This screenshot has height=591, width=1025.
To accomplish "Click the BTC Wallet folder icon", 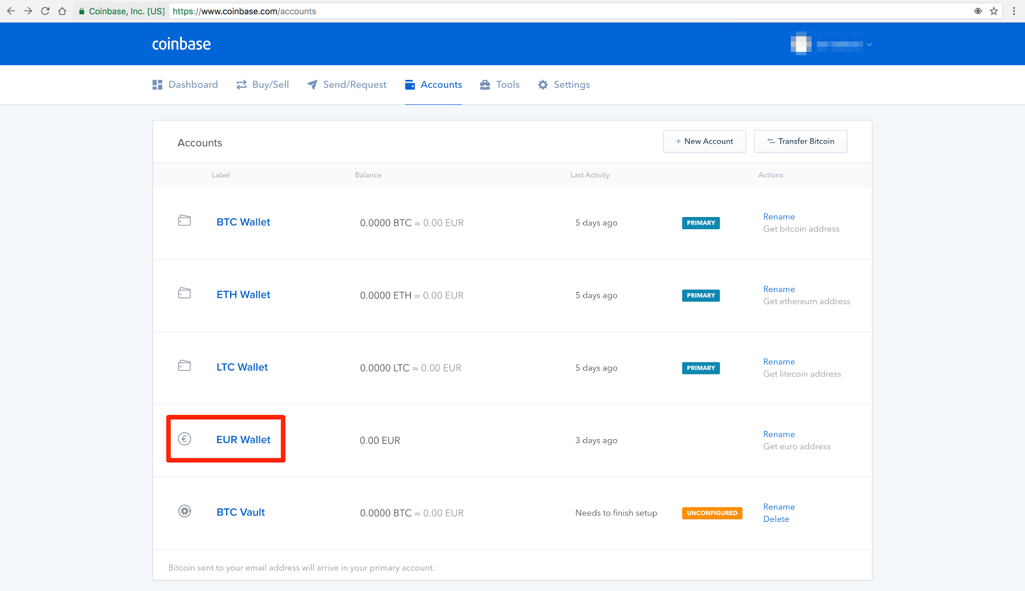I will (184, 221).
